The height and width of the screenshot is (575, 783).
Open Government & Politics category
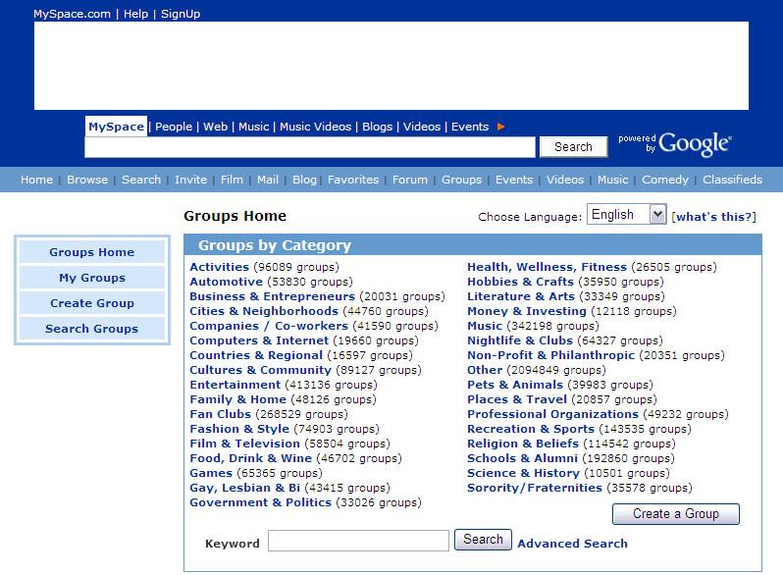[x=260, y=502]
